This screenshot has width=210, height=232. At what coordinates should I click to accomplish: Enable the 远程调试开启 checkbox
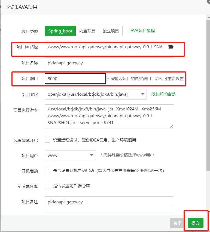tap(47, 140)
